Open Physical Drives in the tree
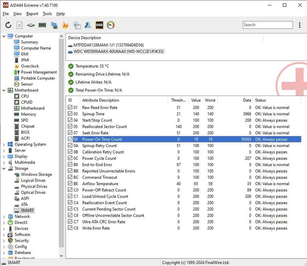Screen dimensions: 307x266 34,187
